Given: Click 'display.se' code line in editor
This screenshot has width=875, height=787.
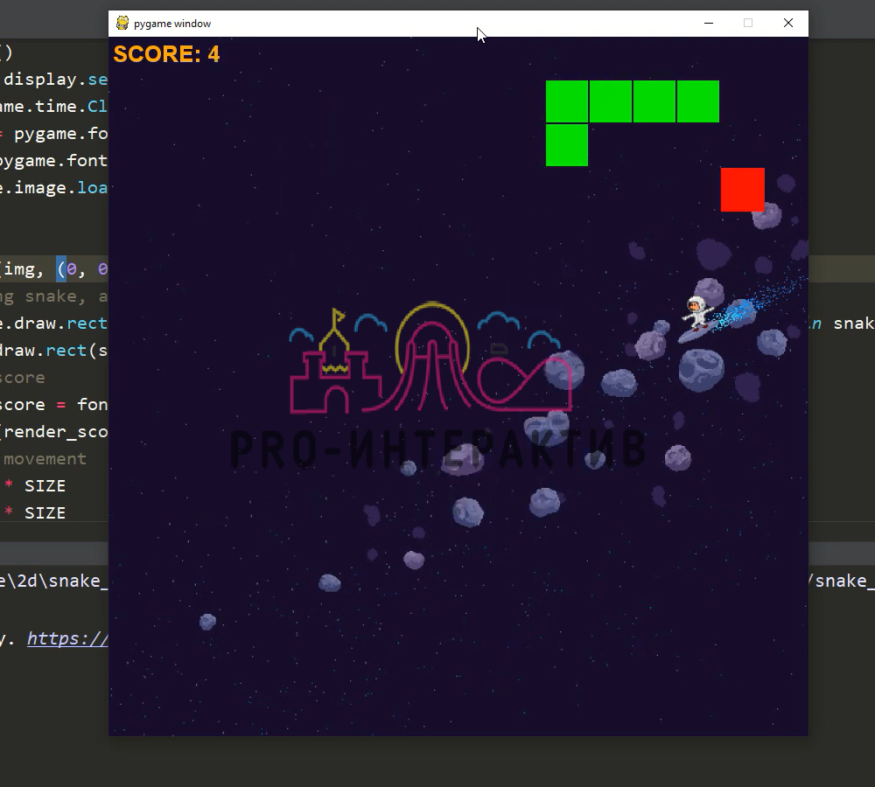Looking at the screenshot, I should tap(55, 80).
